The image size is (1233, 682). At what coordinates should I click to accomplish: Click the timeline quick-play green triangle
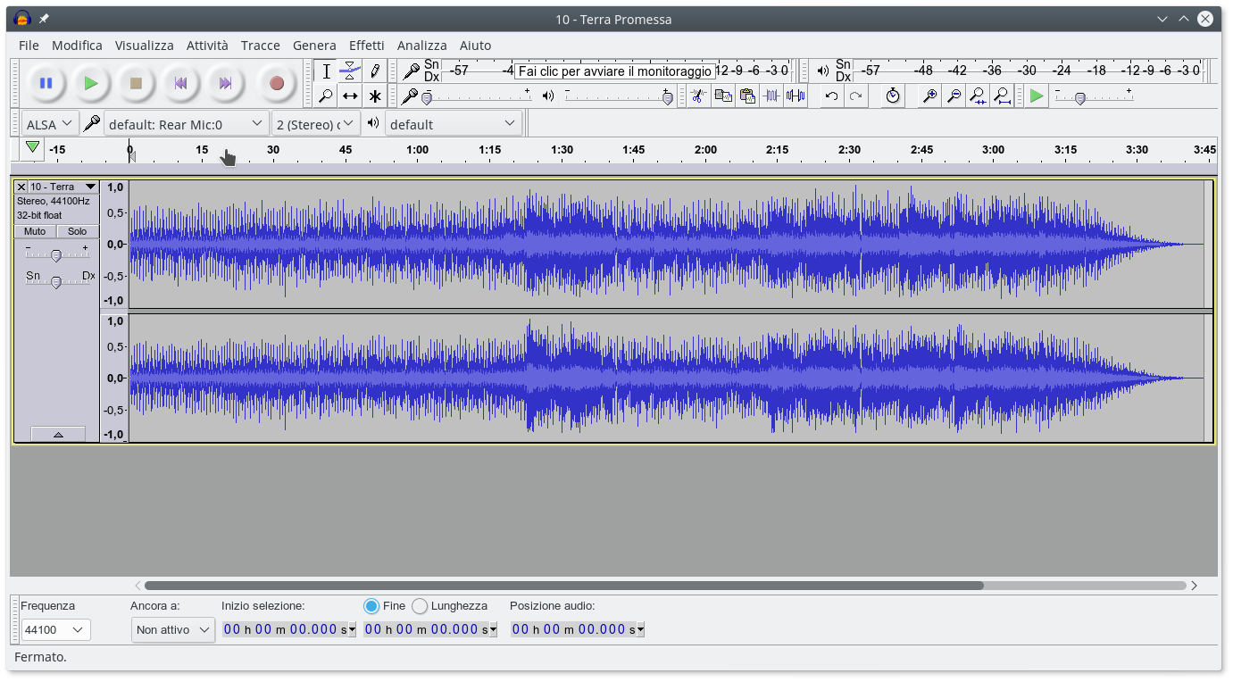click(x=33, y=147)
